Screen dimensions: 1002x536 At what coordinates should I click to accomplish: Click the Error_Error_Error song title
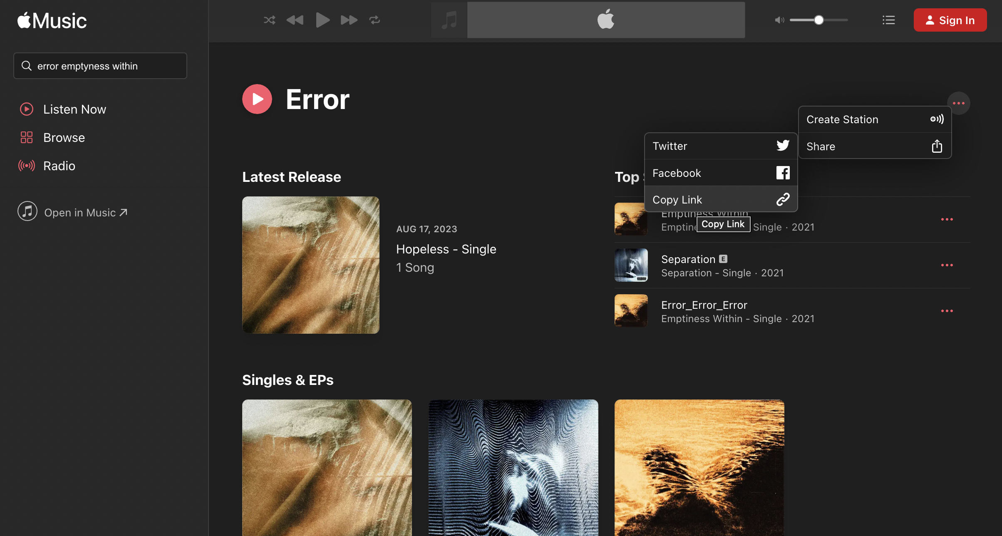coord(704,305)
